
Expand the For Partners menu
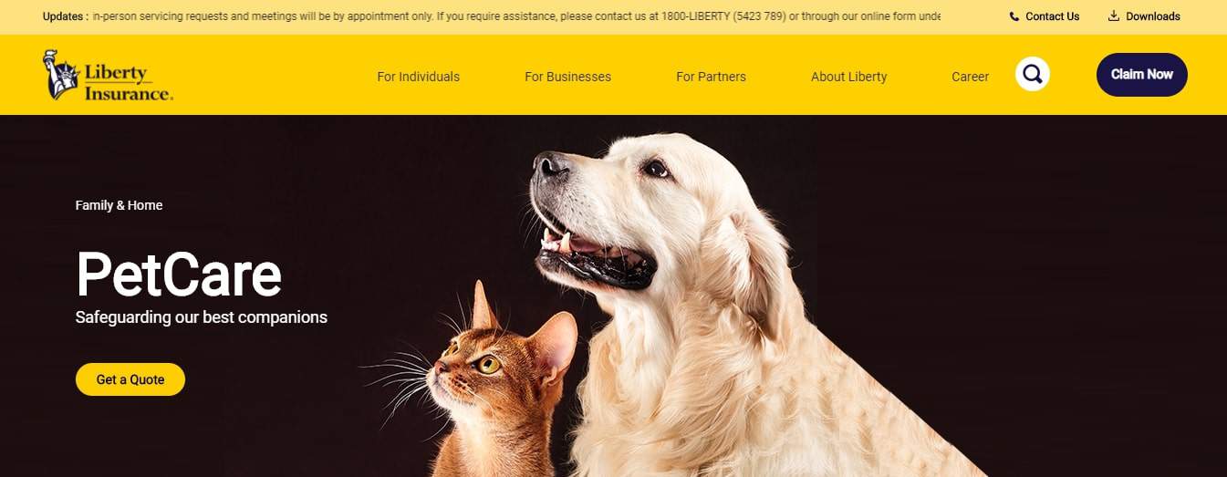(711, 77)
